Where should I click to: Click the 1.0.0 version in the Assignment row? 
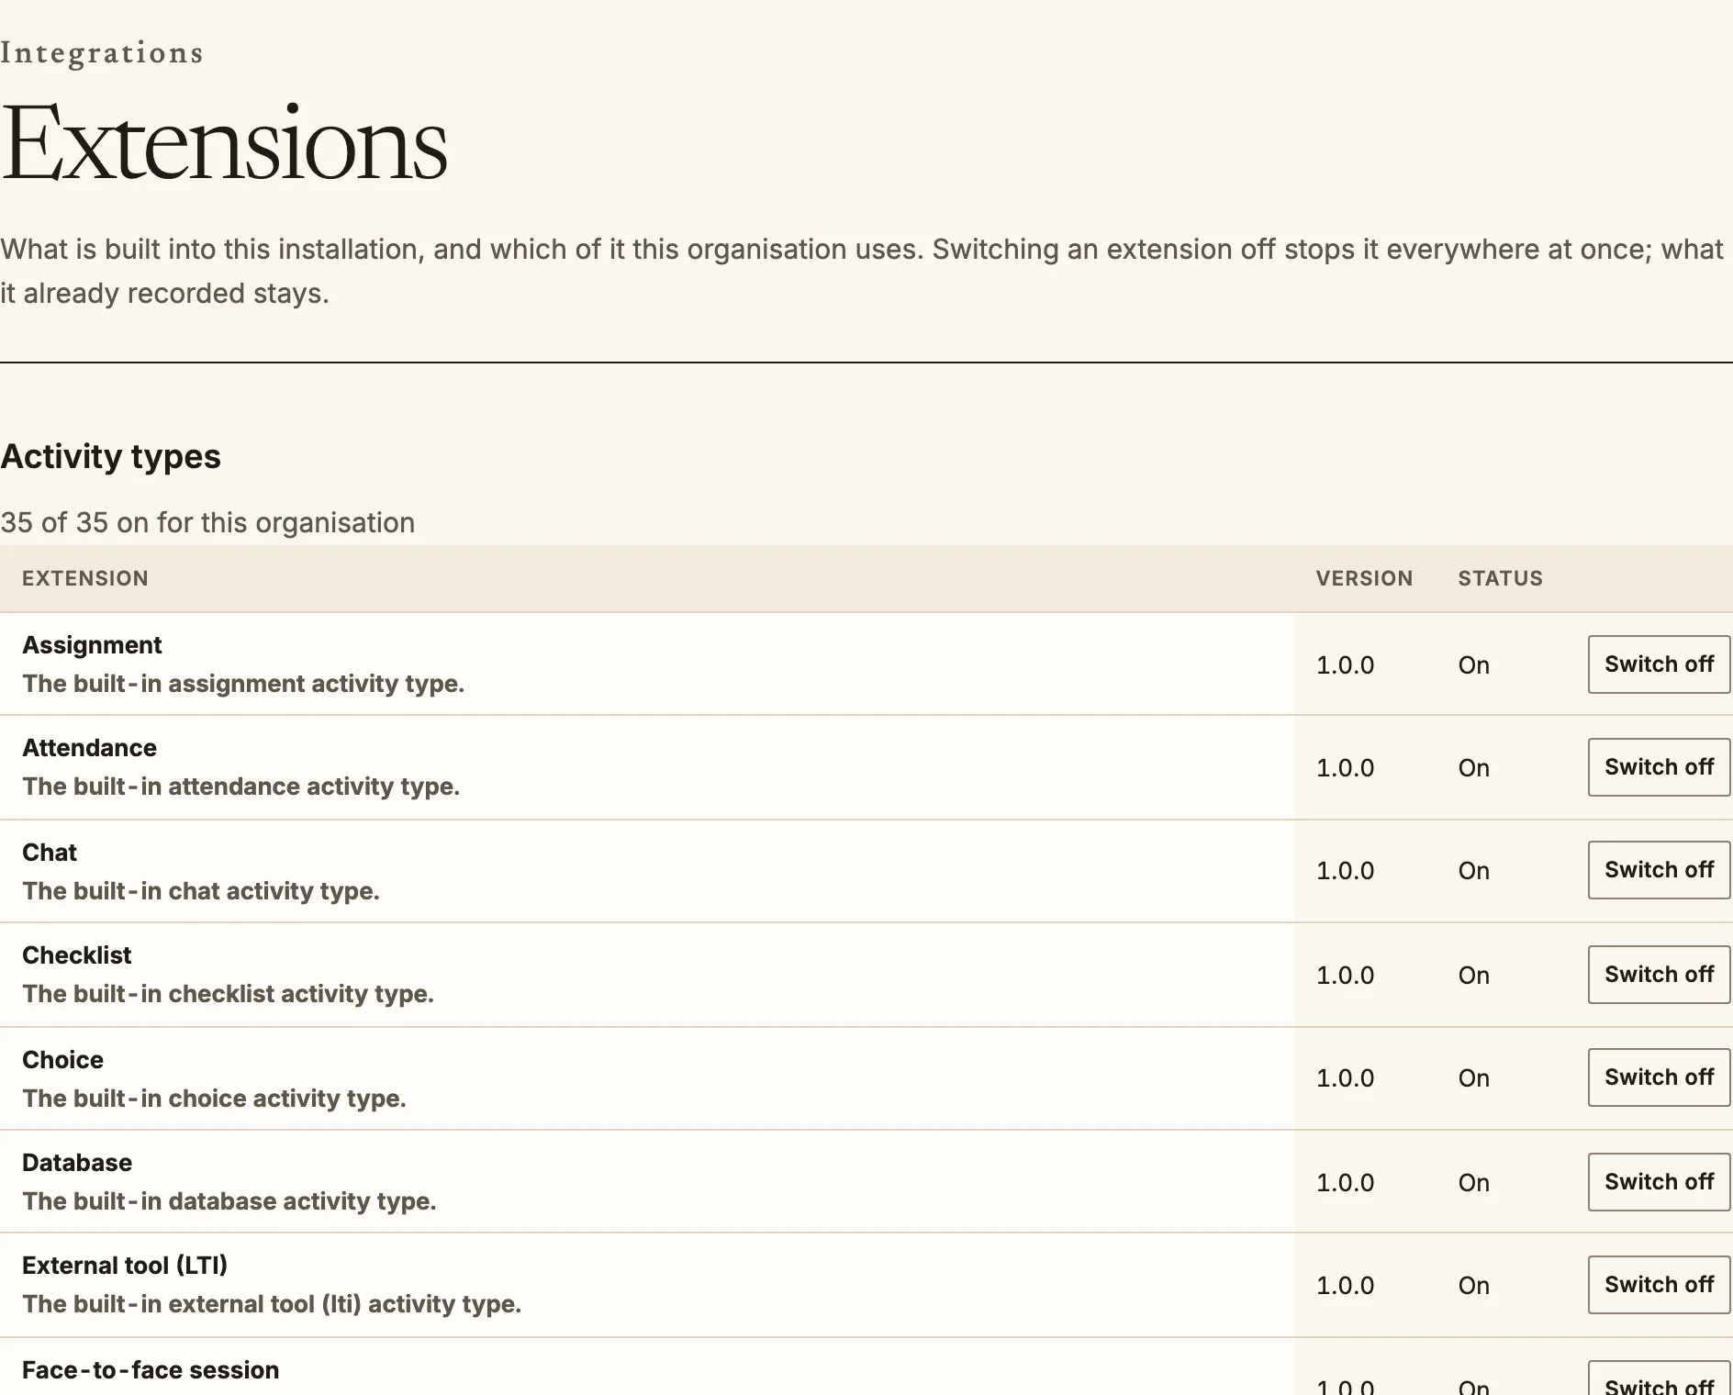[1345, 665]
